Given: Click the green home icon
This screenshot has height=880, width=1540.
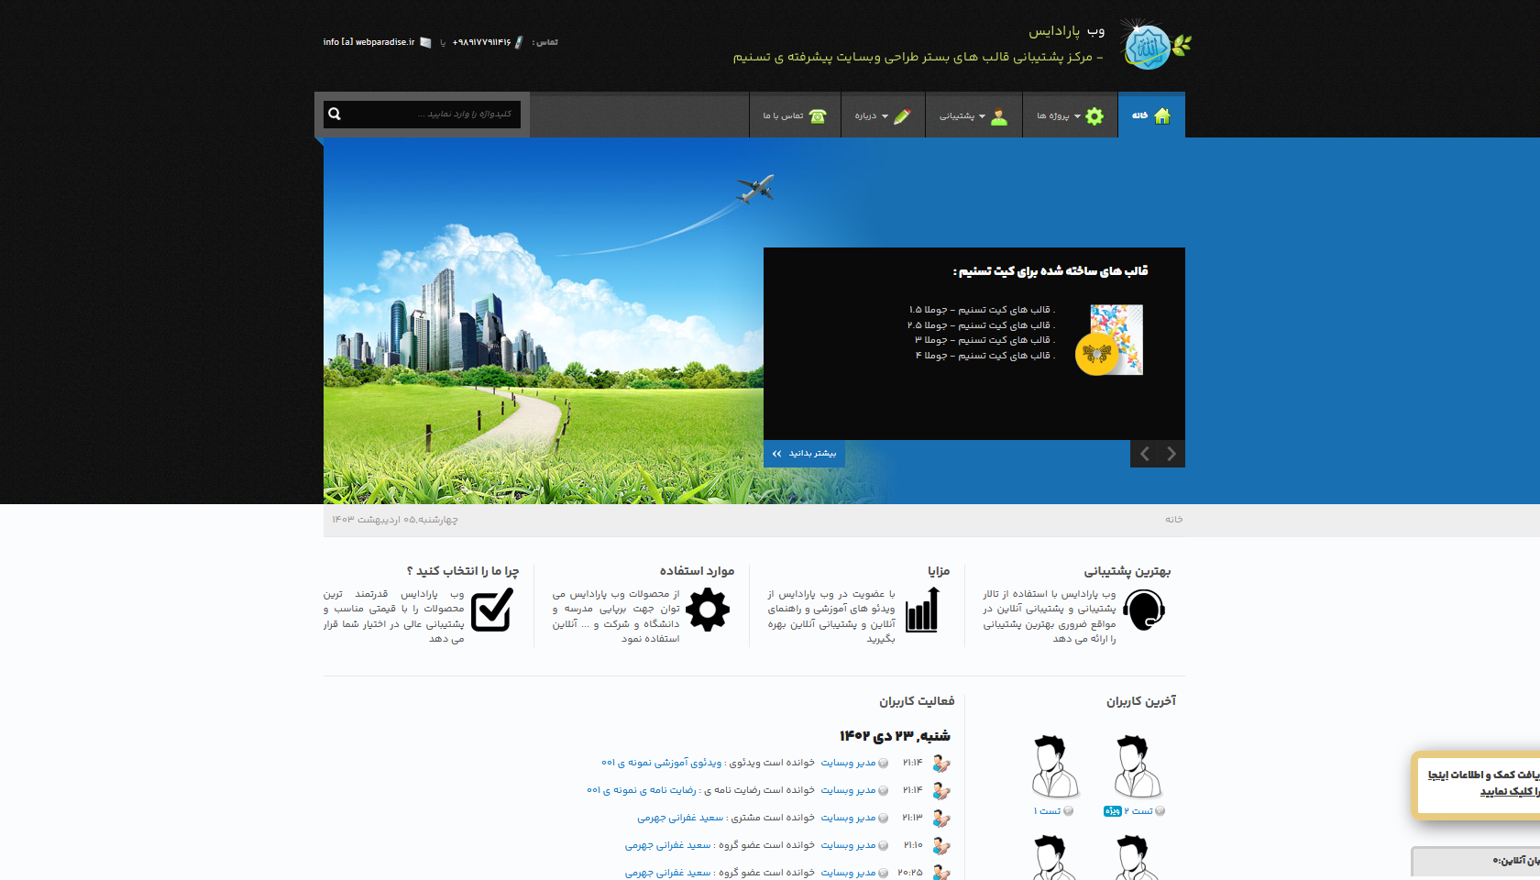Looking at the screenshot, I should 1162,115.
